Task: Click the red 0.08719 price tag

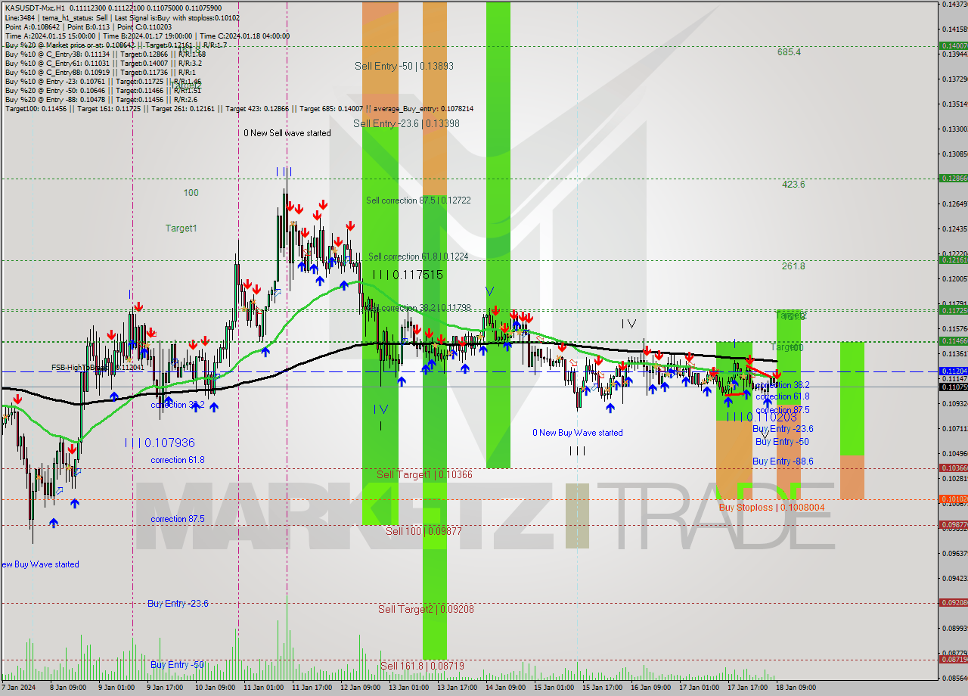Action: (953, 660)
